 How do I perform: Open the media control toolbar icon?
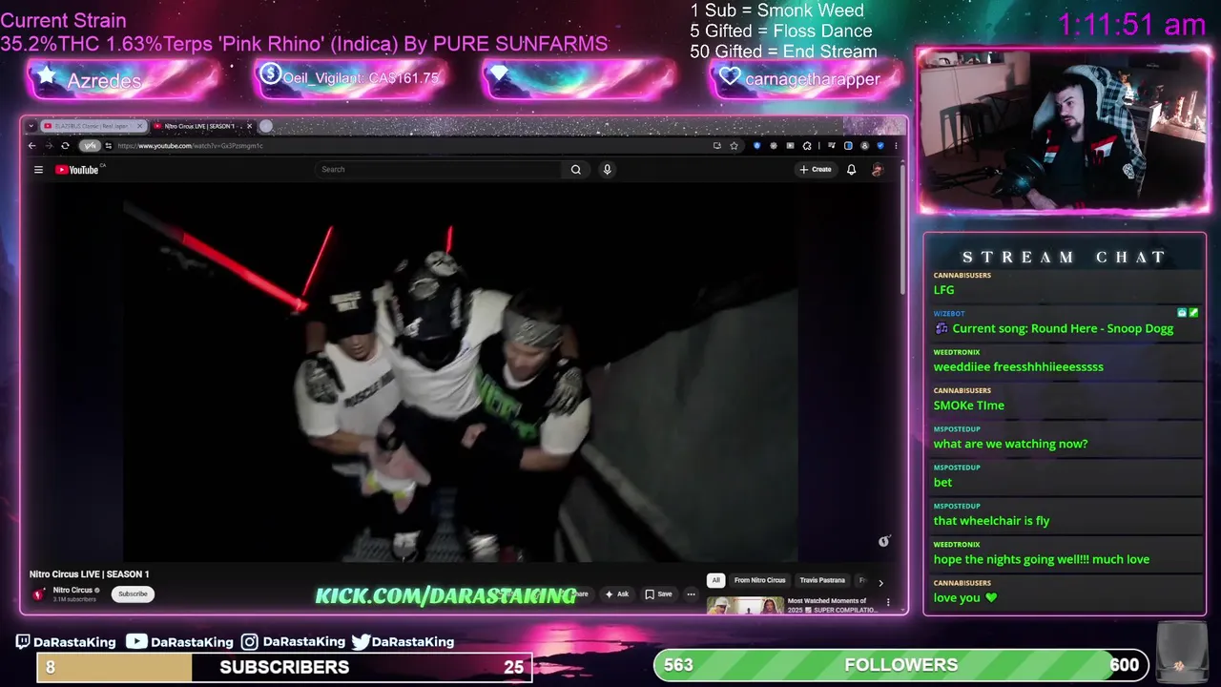pos(832,146)
